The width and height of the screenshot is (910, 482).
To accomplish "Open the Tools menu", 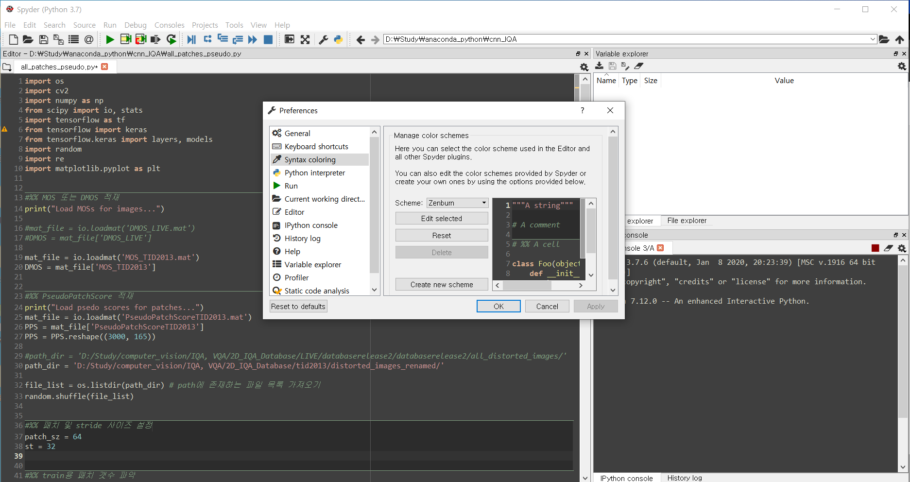I will (234, 25).
